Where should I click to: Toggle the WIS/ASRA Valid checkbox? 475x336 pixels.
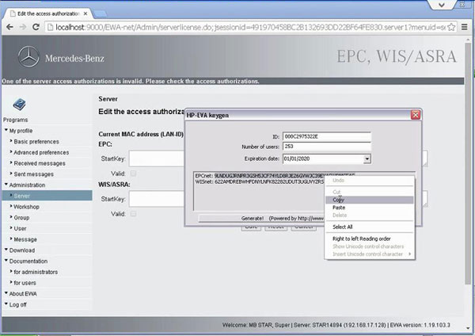133,214
